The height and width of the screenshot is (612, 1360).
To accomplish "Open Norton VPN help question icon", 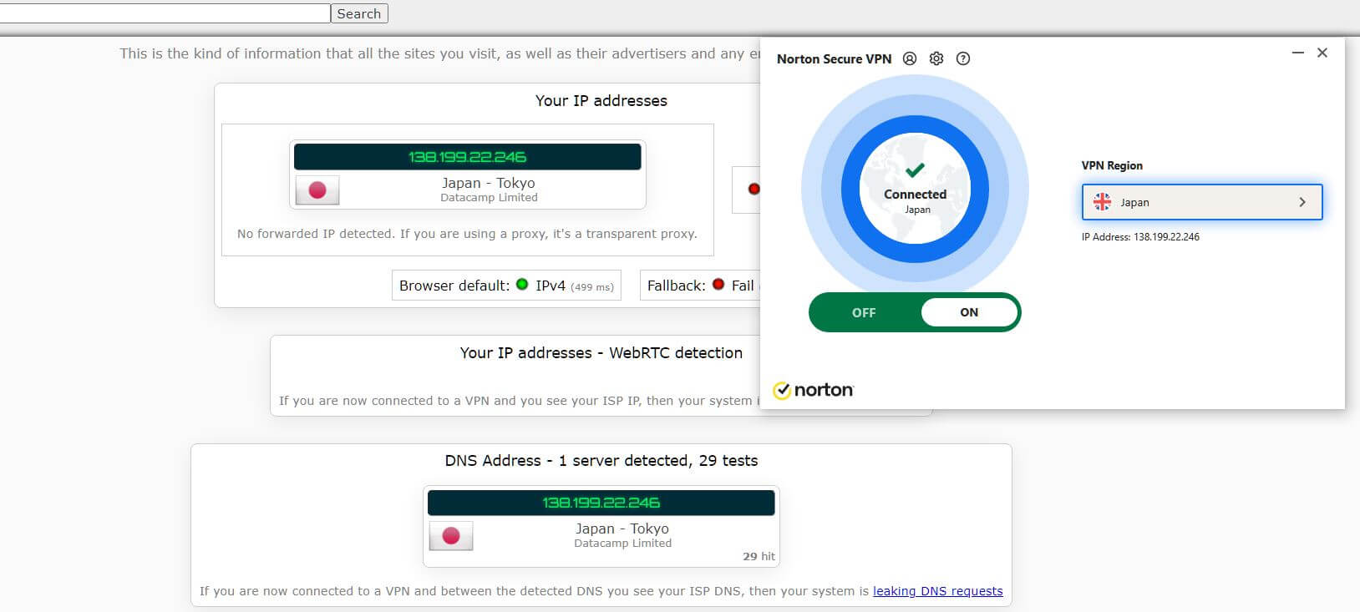I will click(x=963, y=58).
